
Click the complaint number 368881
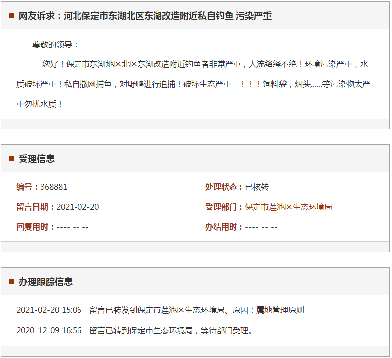pos(54,187)
